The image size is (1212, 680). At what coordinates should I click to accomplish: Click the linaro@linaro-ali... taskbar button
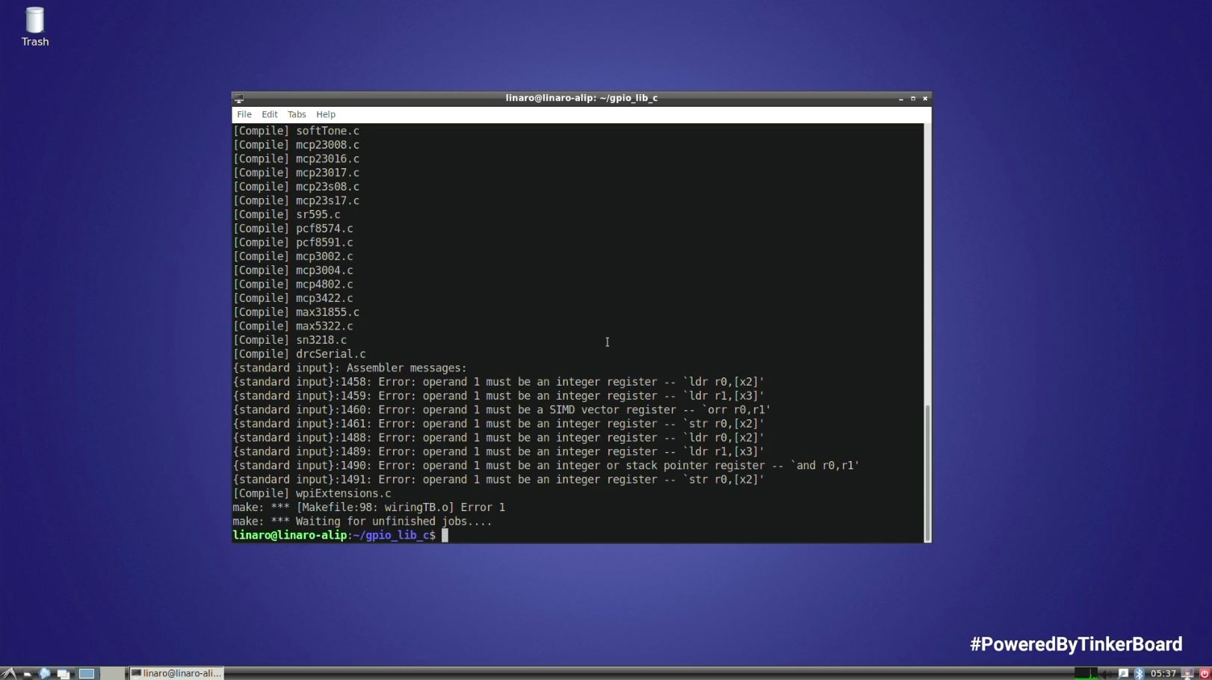tap(177, 673)
